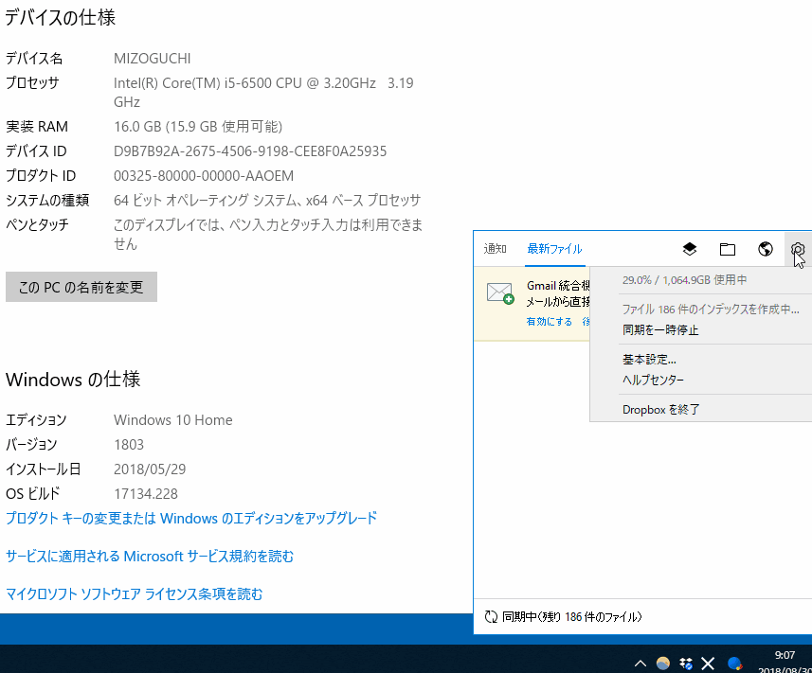Viewport: 812px width, 673px height.
Task: Open dropbox.com via the globe icon
Action: pos(764,249)
